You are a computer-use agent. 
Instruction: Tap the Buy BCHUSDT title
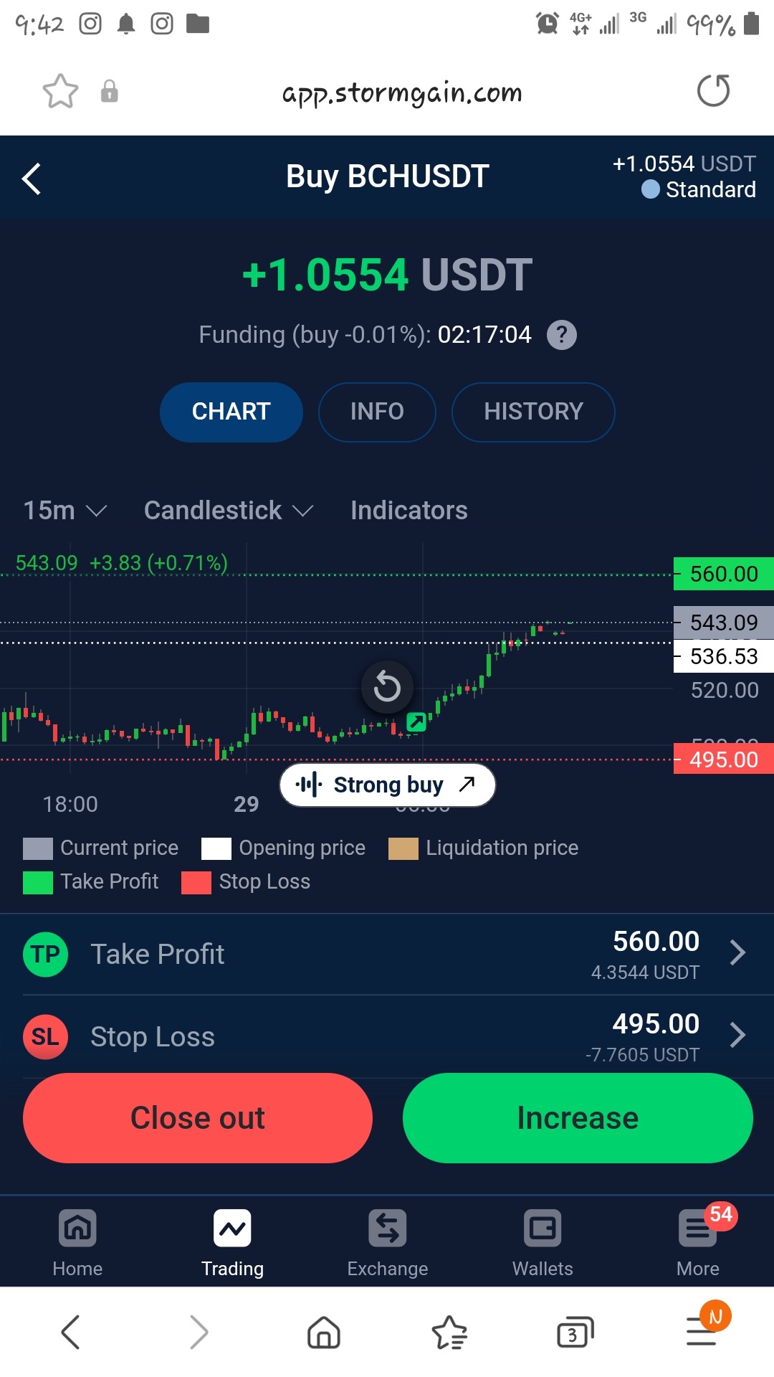click(x=388, y=176)
